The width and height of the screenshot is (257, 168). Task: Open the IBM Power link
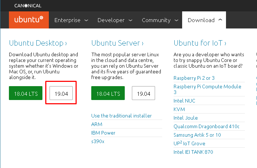tap(103, 133)
